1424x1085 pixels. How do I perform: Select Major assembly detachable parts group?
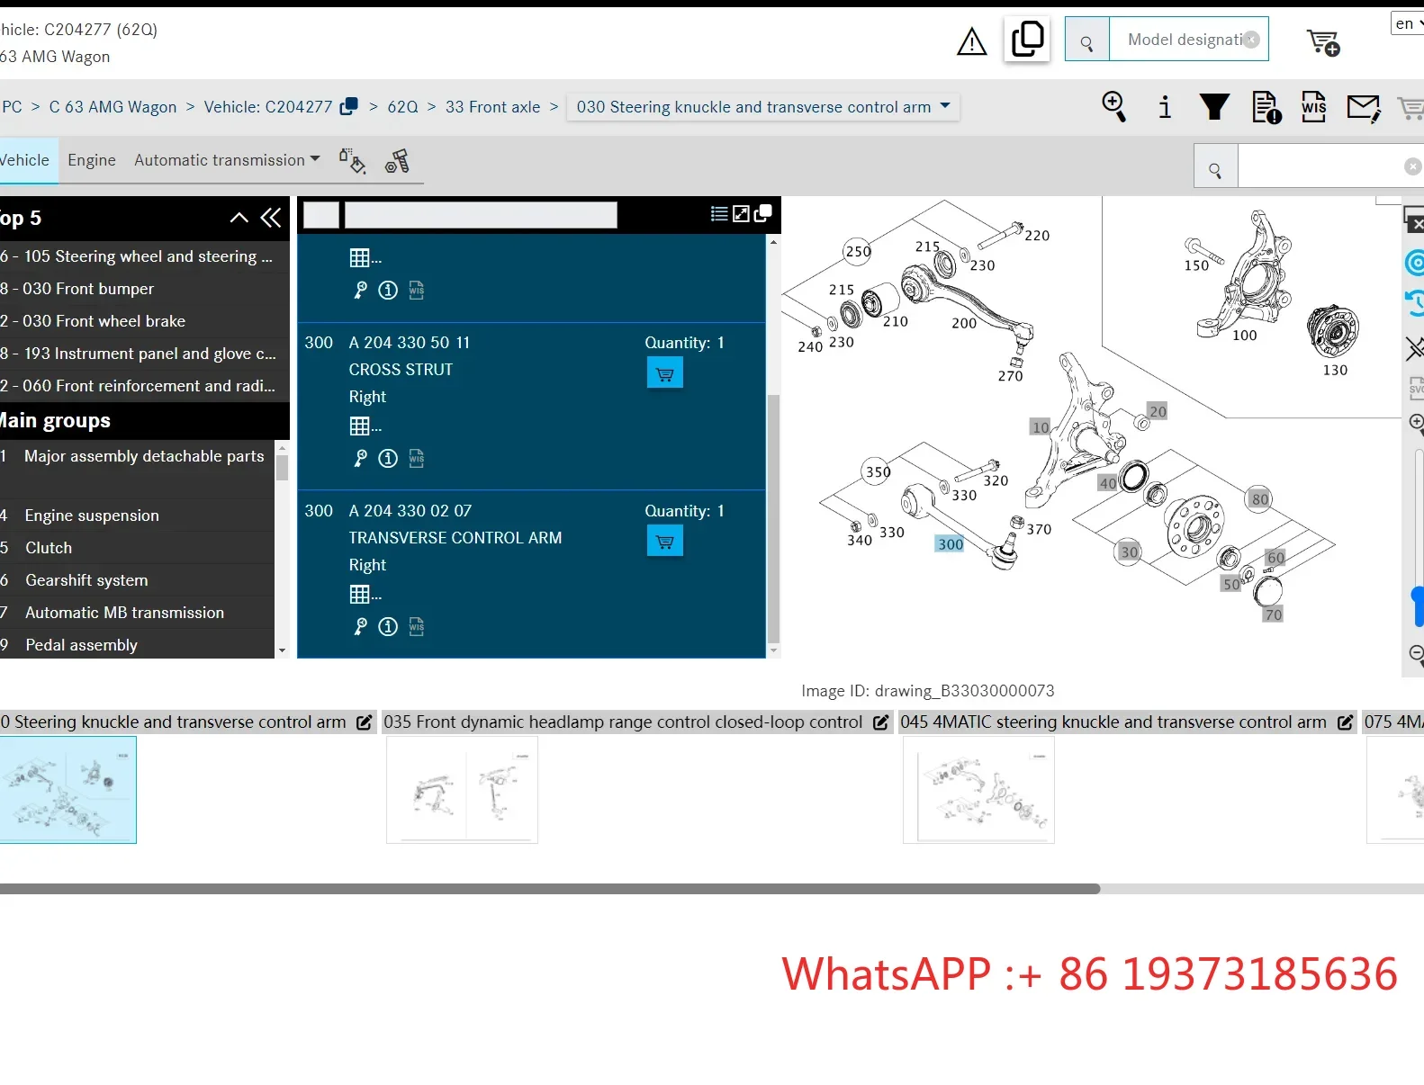tap(137, 456)
